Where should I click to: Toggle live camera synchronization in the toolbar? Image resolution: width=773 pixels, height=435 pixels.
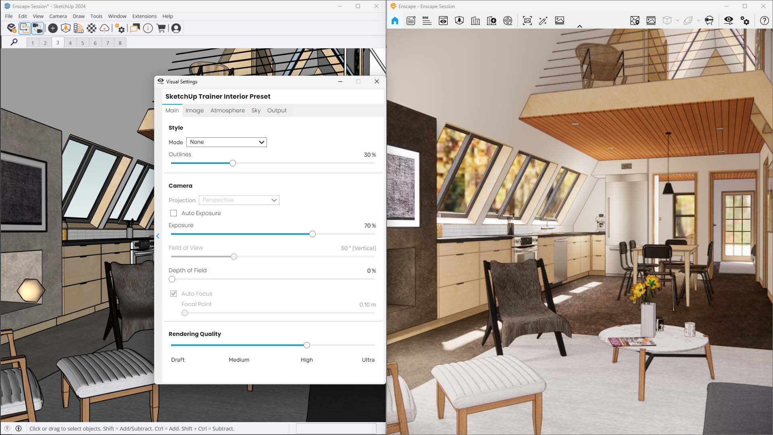(37, 28)
